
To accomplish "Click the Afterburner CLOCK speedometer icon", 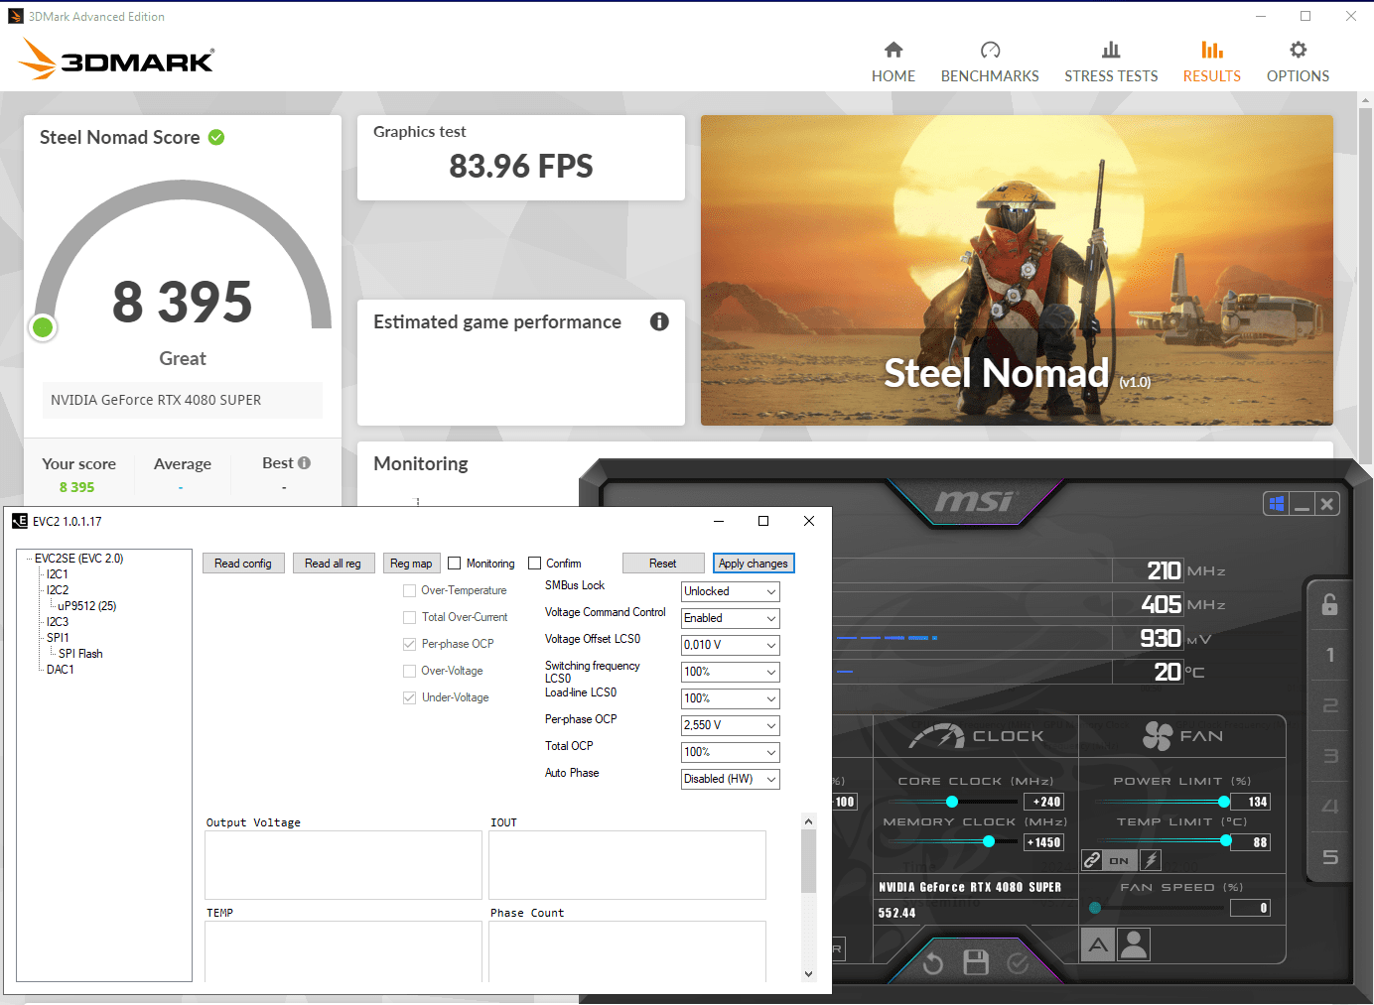I will (x=937, y=736).
